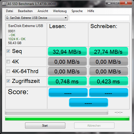Click the Start button
This screenshot has height=134, width=134.
click(45, 126)
